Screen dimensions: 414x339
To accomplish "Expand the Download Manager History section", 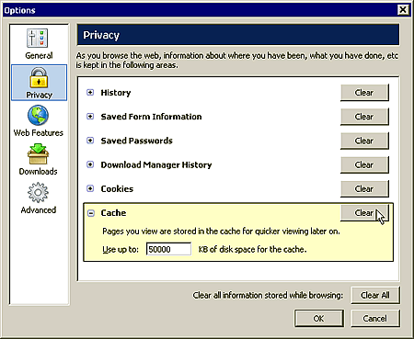I will point(90,164).
